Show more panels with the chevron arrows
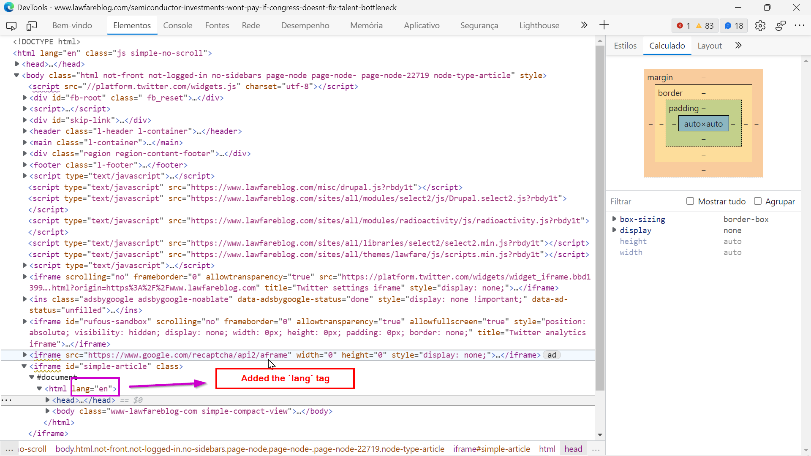 tap(584, 25)
